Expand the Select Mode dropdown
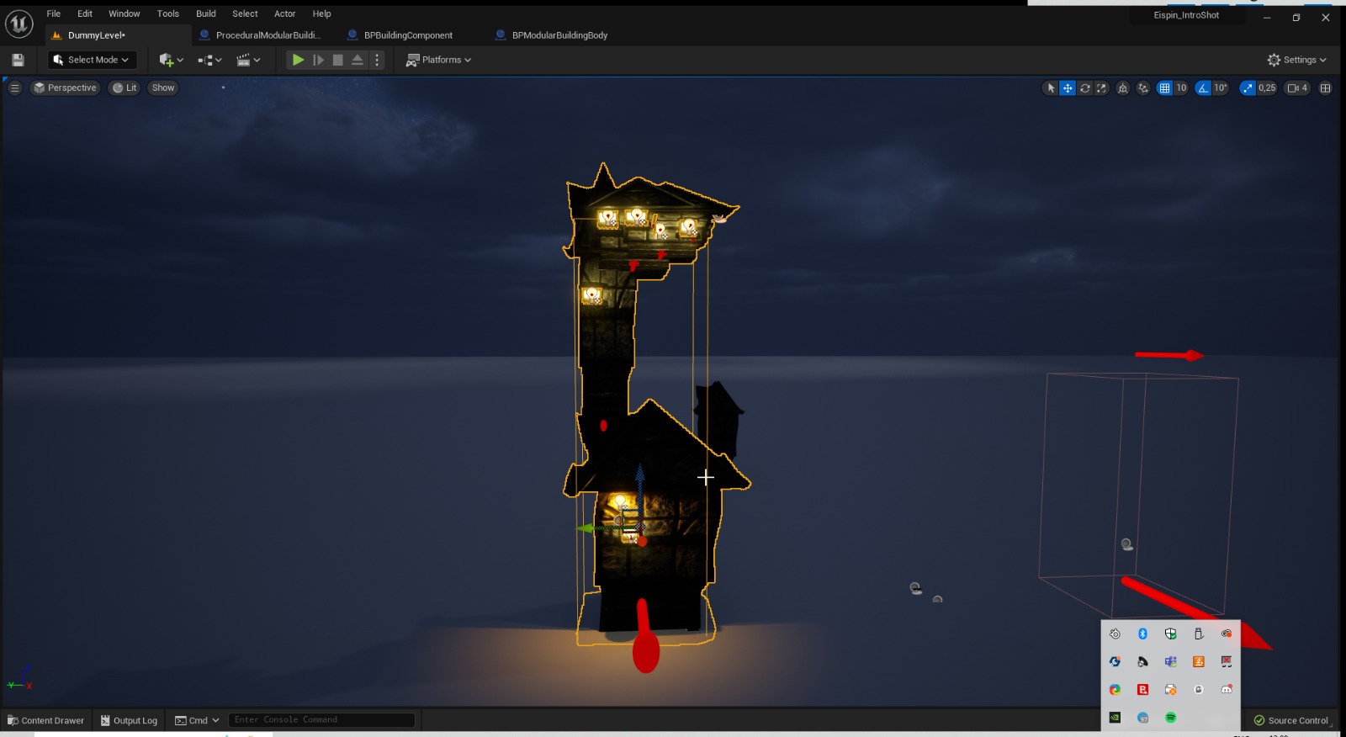Image resolution: width=1346 pixels, height=737 pixels. tap(92, 60)
